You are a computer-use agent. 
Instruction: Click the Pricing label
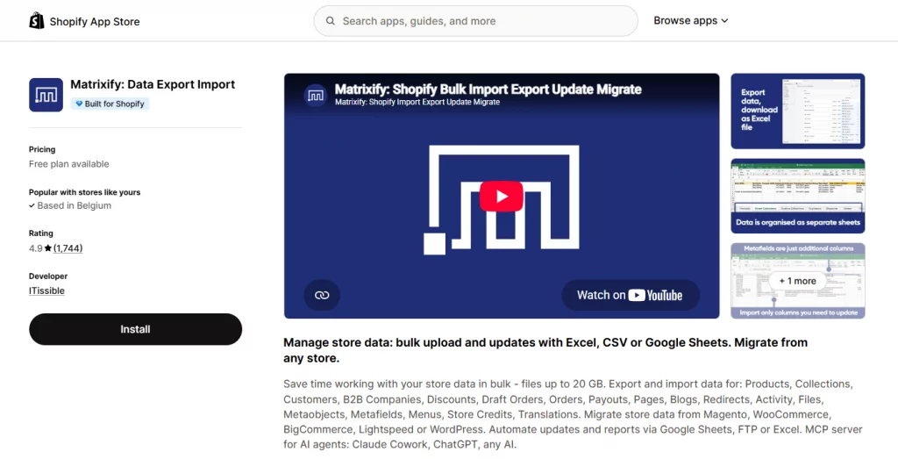42,149
